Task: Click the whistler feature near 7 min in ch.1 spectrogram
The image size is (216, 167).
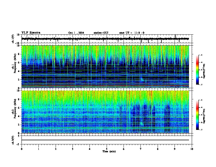Action: pyautogui.click(x=142, y=80)
